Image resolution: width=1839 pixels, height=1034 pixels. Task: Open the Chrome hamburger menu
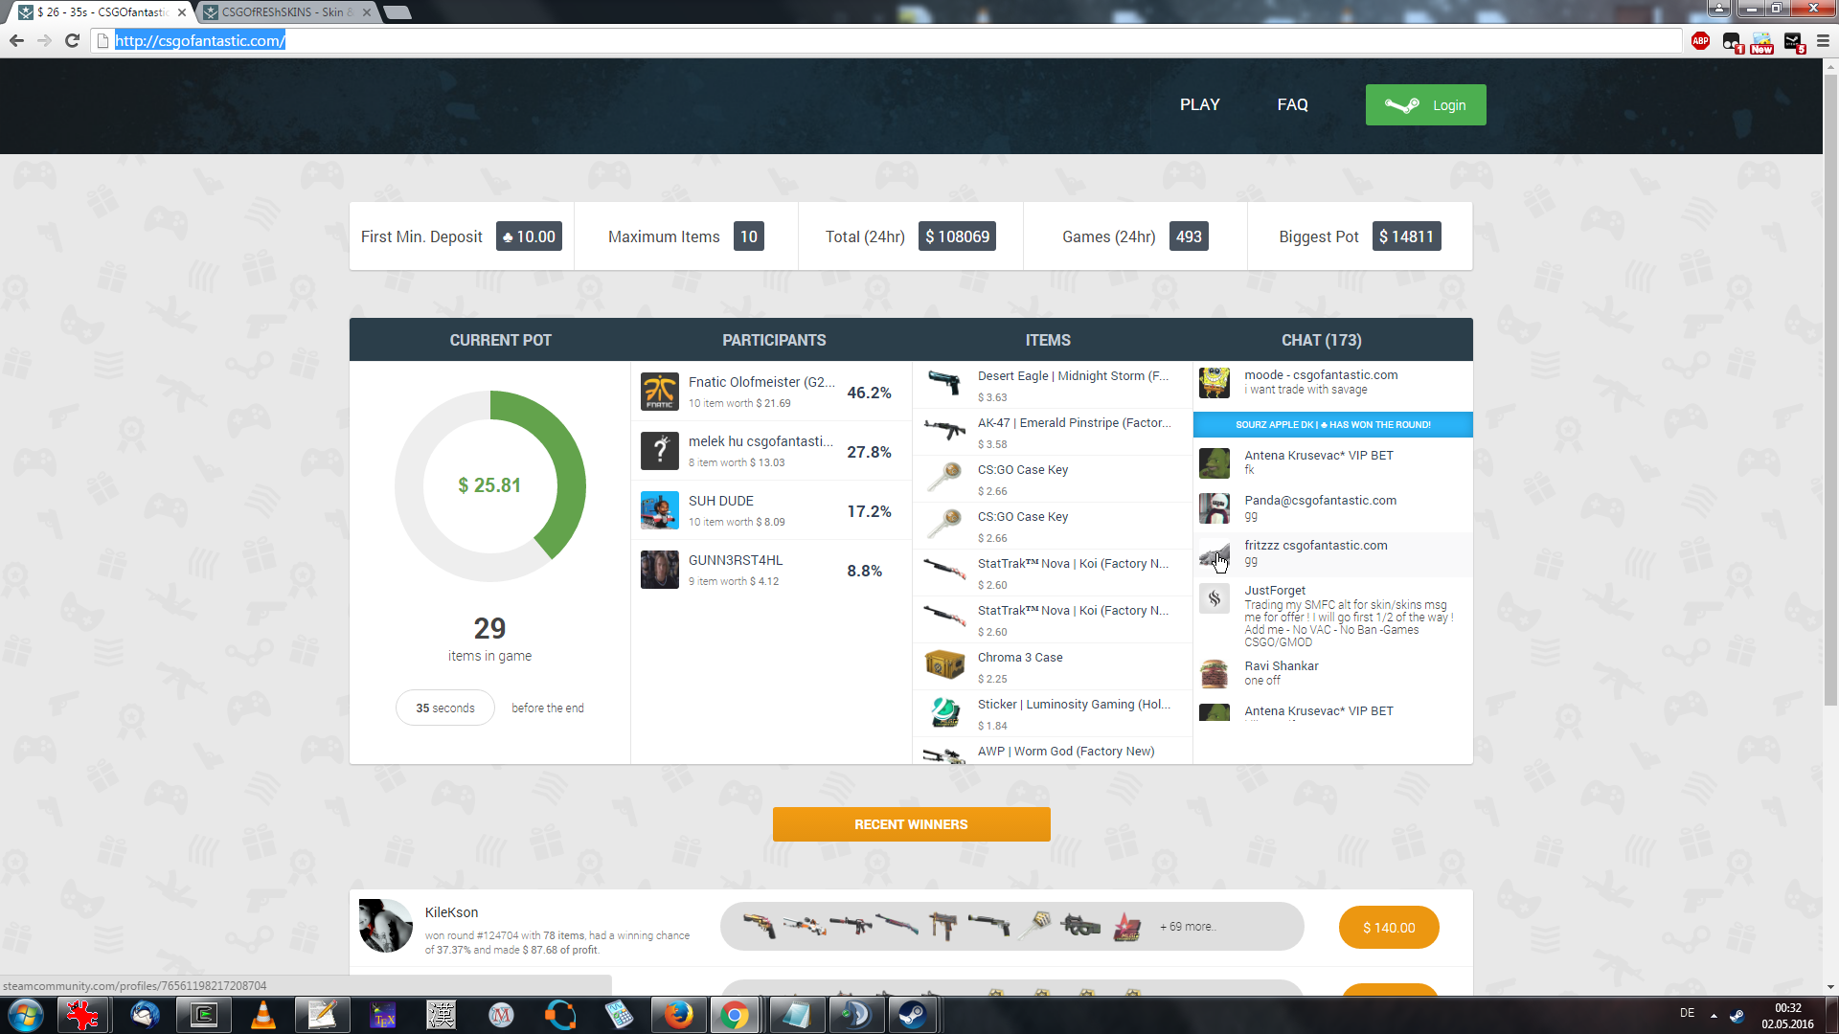click(x=1823, y=41)
